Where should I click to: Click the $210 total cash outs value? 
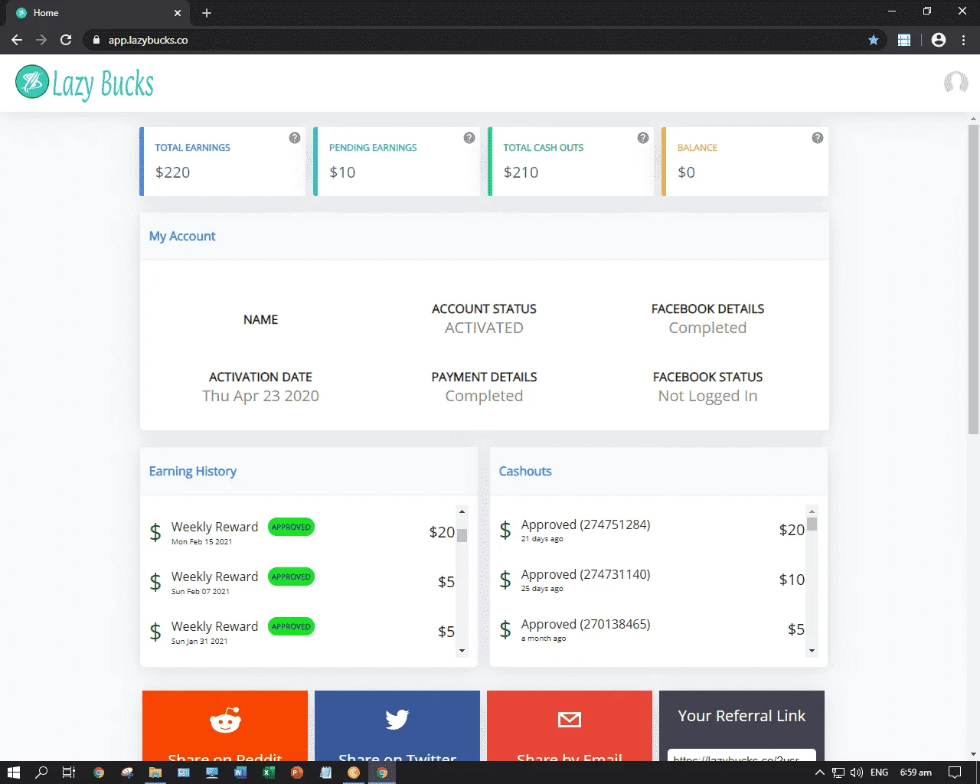[x=521, y=172]
